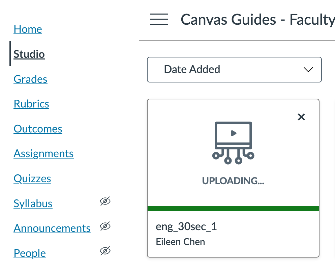Open the Assignments page
Screen dimensions: 335x267
(43, 154)
